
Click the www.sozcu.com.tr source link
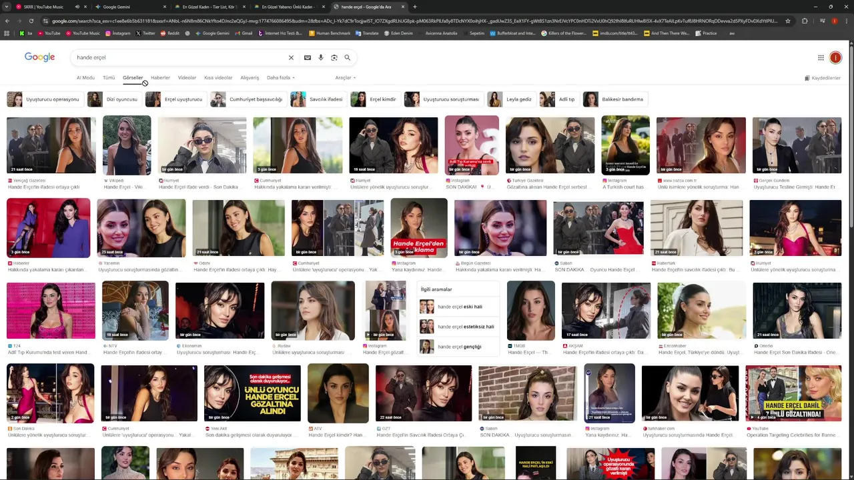tap(679, 181)
